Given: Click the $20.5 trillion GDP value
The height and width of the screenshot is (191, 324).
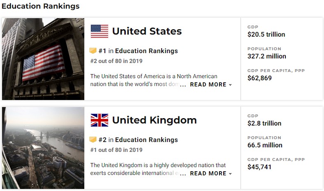Looking at the screenshot, I should [x=266, y=34].
